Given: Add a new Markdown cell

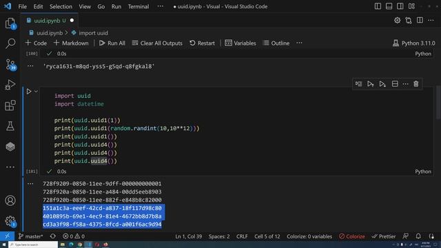Looking at the screenshot, I should 71,43.
